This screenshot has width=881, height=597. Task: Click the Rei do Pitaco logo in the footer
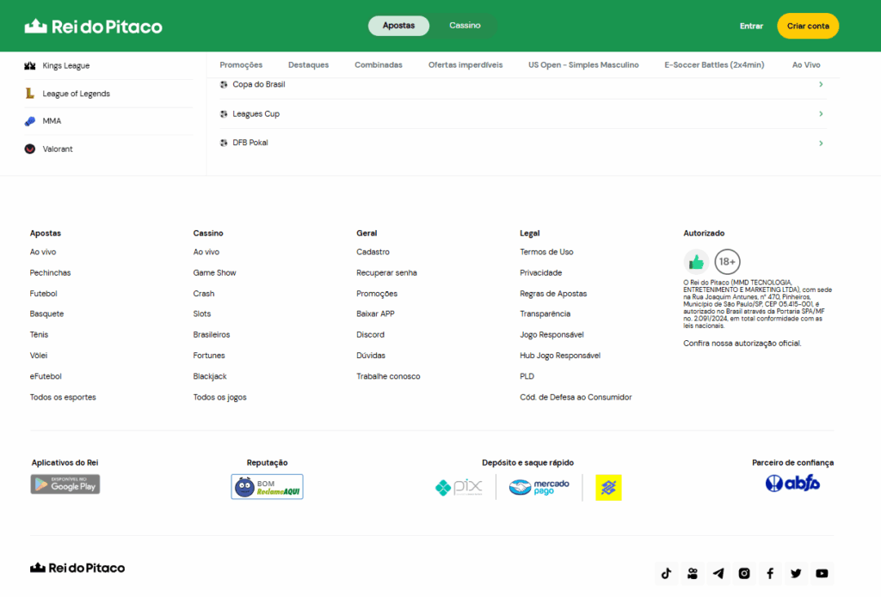77,568
